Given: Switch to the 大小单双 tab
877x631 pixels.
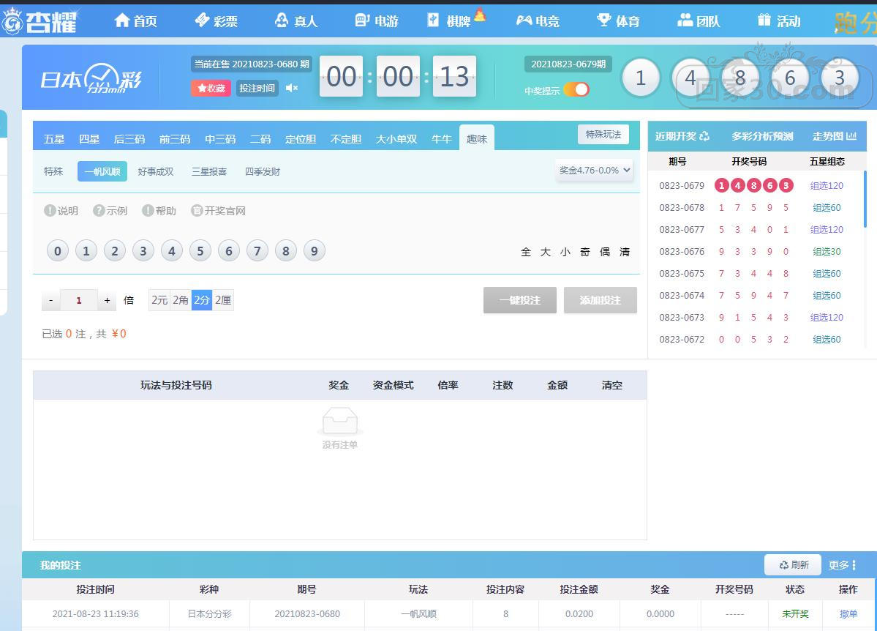Looking at the screenshot, I should (396, 139).
